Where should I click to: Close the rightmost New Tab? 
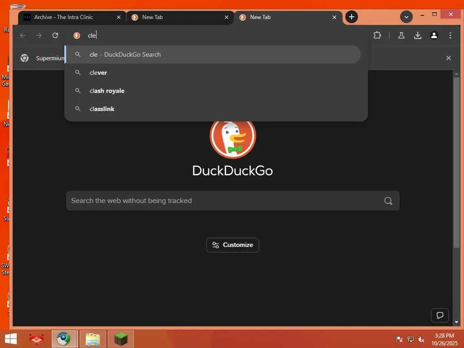point(334,18)
